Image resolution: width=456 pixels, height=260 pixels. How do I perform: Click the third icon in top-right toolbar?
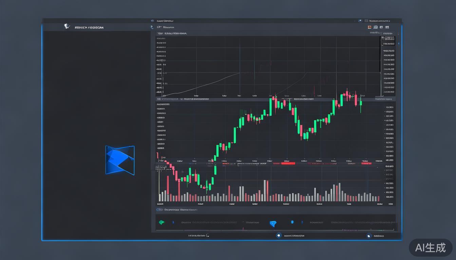tap(381, 27)
